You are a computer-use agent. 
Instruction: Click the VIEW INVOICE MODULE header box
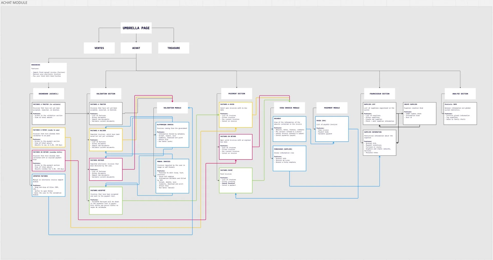click(289, 108)
